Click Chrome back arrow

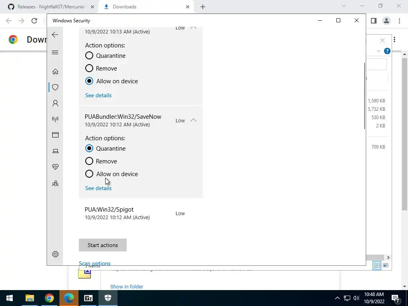(9, 21)
